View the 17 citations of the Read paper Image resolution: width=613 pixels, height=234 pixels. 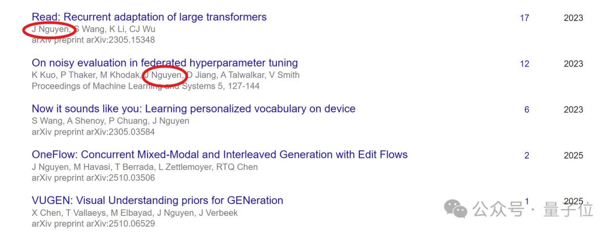click(x=524, y=18)
